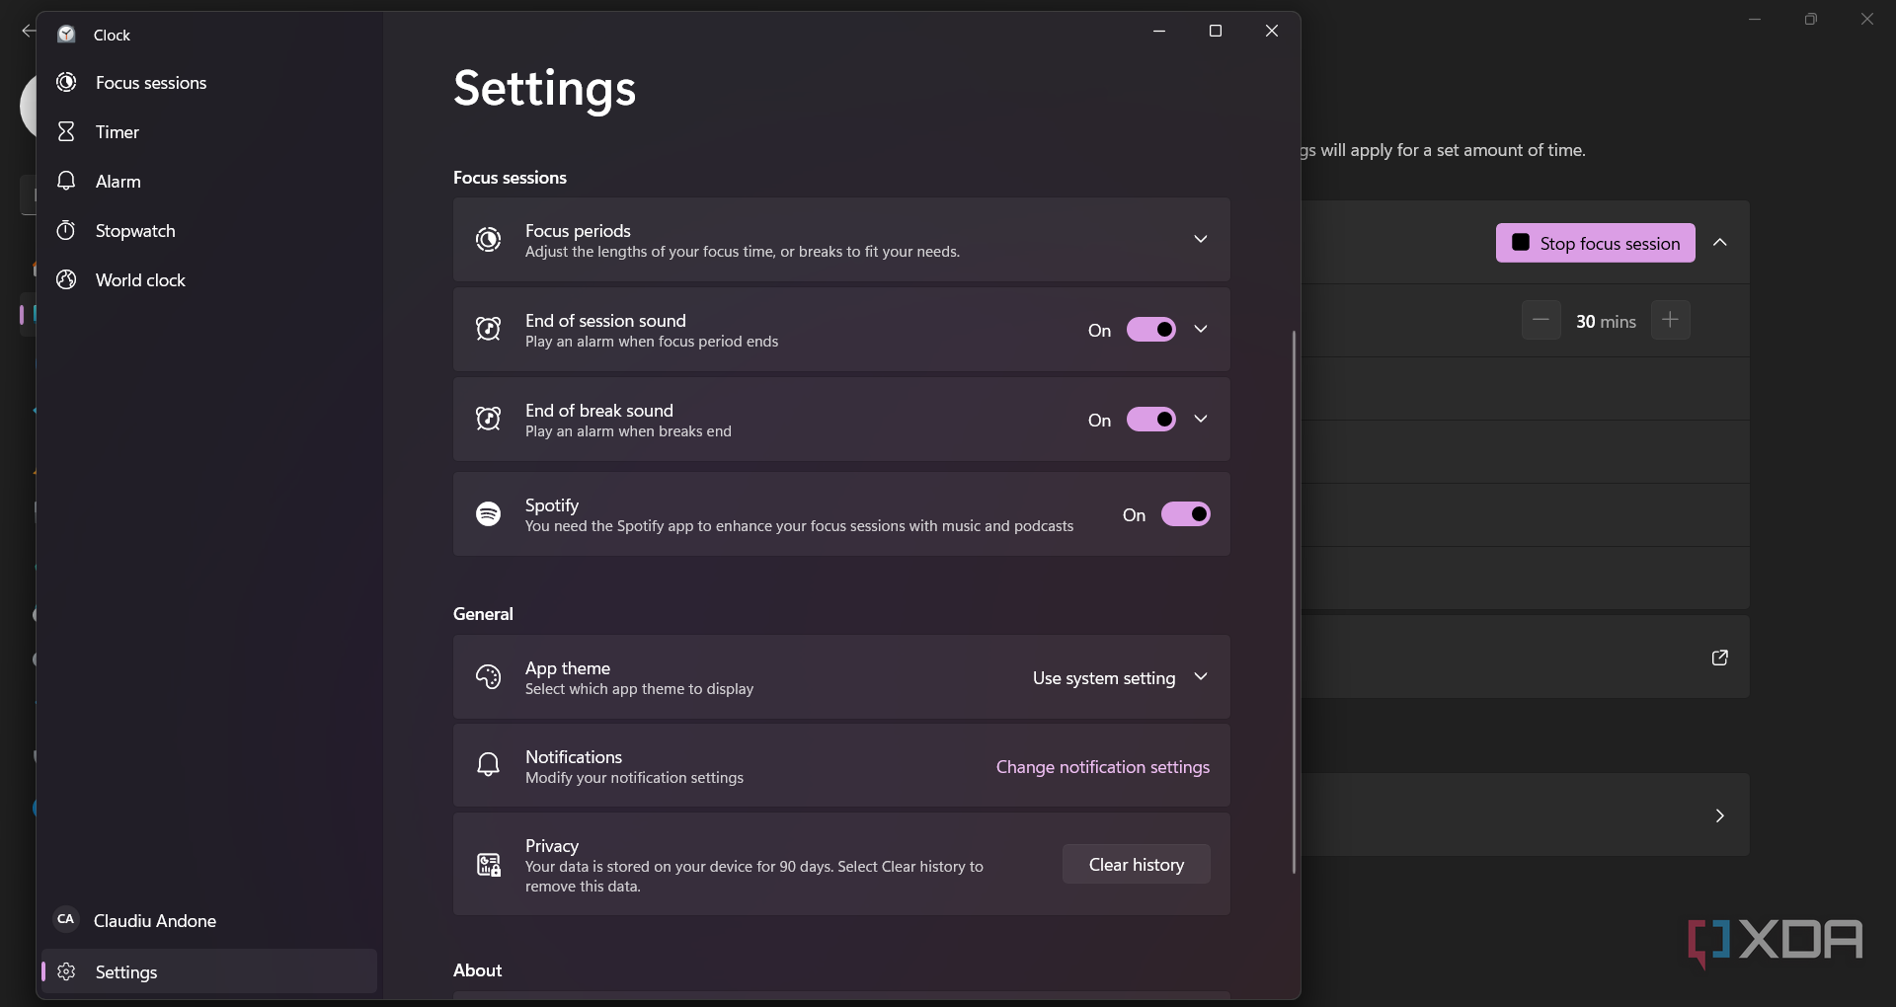Click the Privacy icon
The height and width of the screenshot is (1007, 1896).
pyautogui.click(x=489, y=865)
